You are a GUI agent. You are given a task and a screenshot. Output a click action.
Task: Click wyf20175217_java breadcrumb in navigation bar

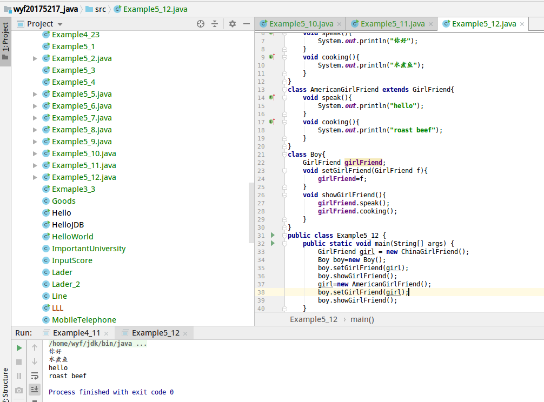(x=41, y=9)
